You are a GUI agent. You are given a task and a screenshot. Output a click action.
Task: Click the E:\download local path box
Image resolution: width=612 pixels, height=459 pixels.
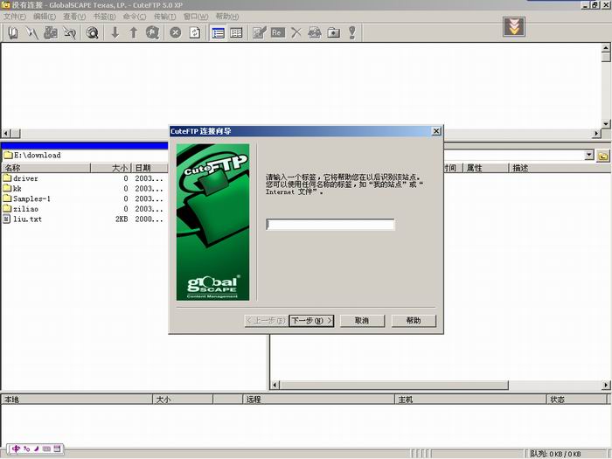click(x=85, y=156)
